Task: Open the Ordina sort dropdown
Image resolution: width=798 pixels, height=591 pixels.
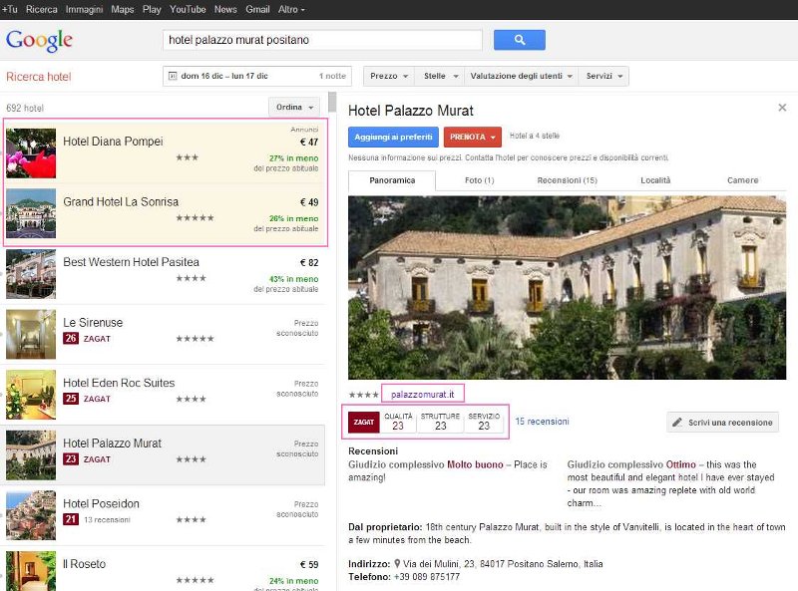Action: click(294, 108)
